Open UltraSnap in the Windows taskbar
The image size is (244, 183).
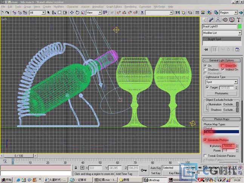[155, 180]
